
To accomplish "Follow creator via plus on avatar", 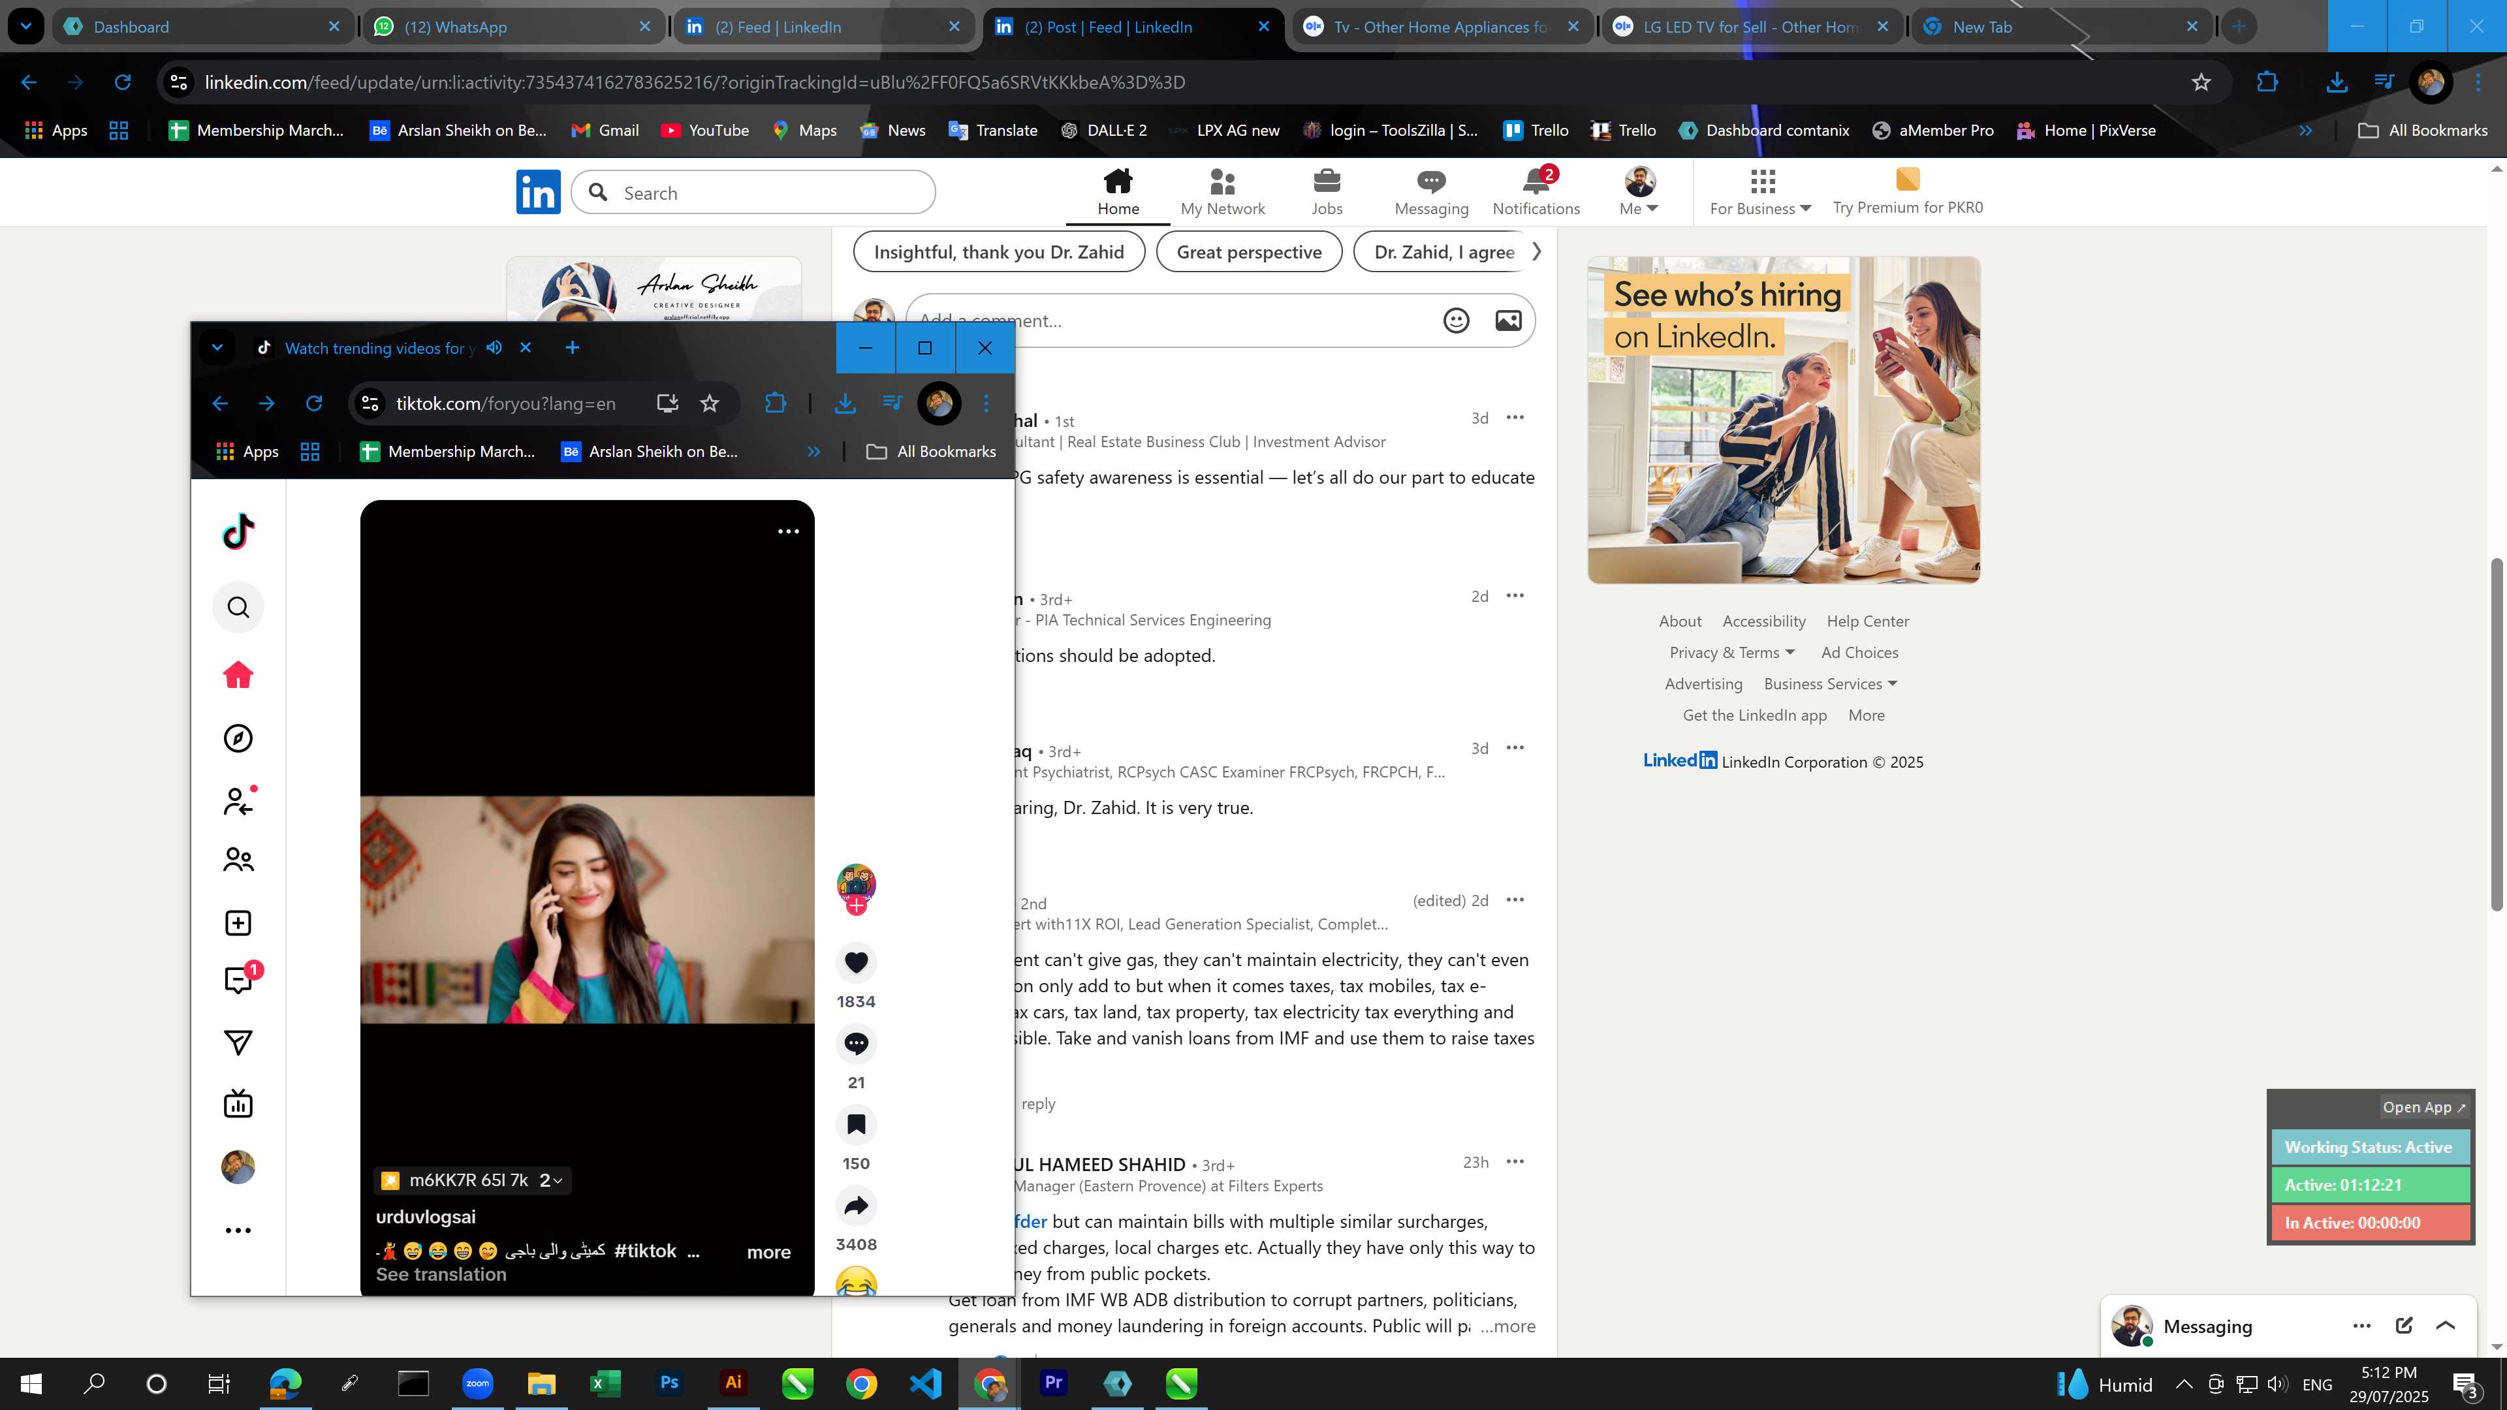I will 857,906.
